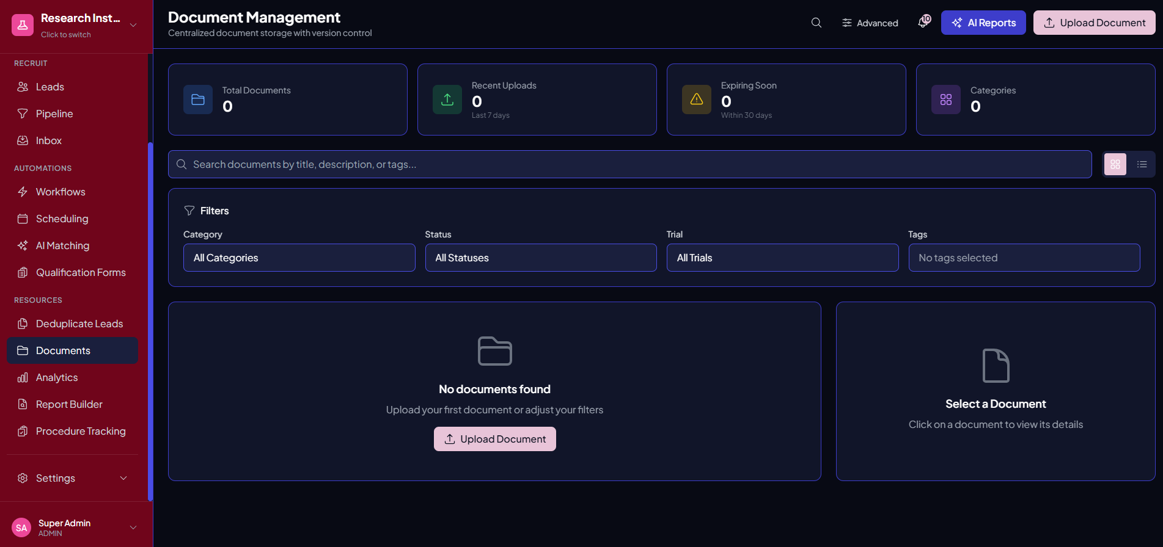Click the Leads people icon in sidebar
1163x547 pixels.
tap(23, 87)
